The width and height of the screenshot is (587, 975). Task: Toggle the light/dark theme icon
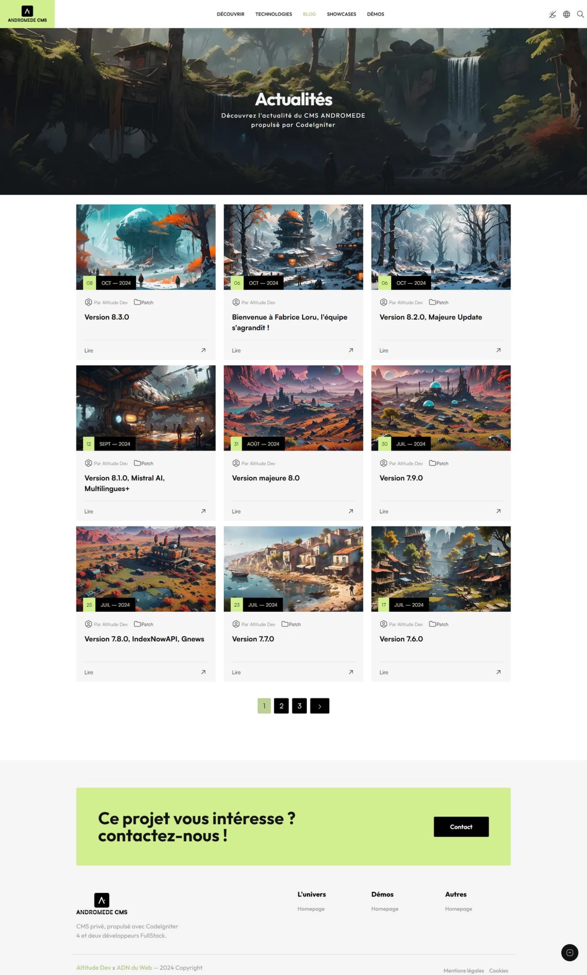click(552, 14)
